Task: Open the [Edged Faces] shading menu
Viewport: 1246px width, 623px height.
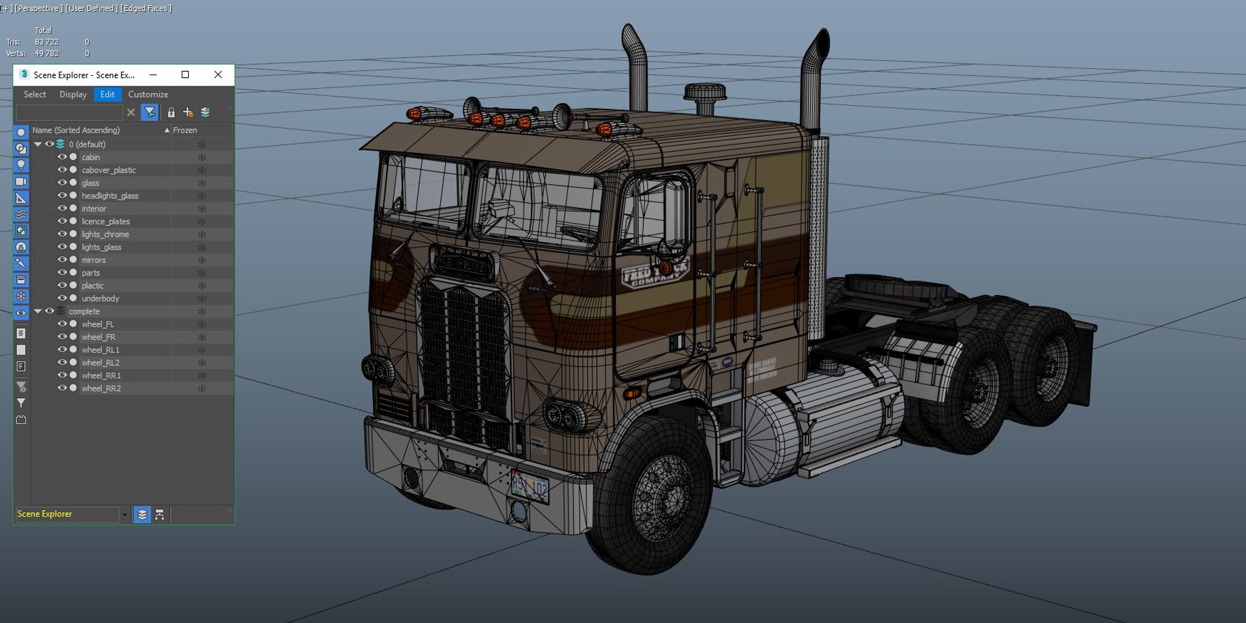Action: pos(146,8)
